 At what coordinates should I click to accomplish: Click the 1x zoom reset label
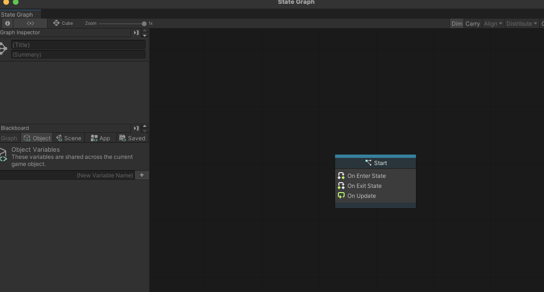click(x=150, y=23)
